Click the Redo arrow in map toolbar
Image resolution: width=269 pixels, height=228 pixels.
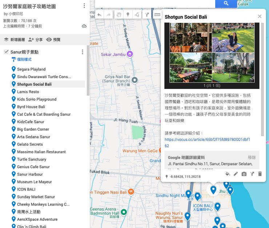(108, 15)
